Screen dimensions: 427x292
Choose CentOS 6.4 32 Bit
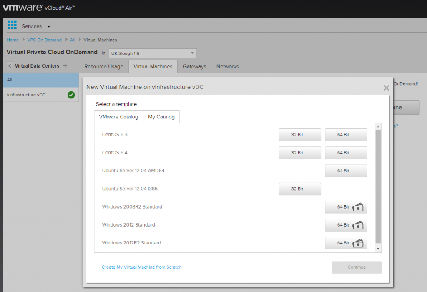click(300, 153)
